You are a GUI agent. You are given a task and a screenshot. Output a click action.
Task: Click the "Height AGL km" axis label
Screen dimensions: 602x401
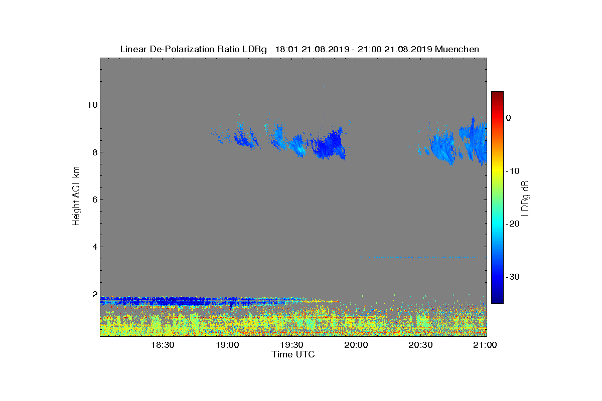[x=76, y=196]
